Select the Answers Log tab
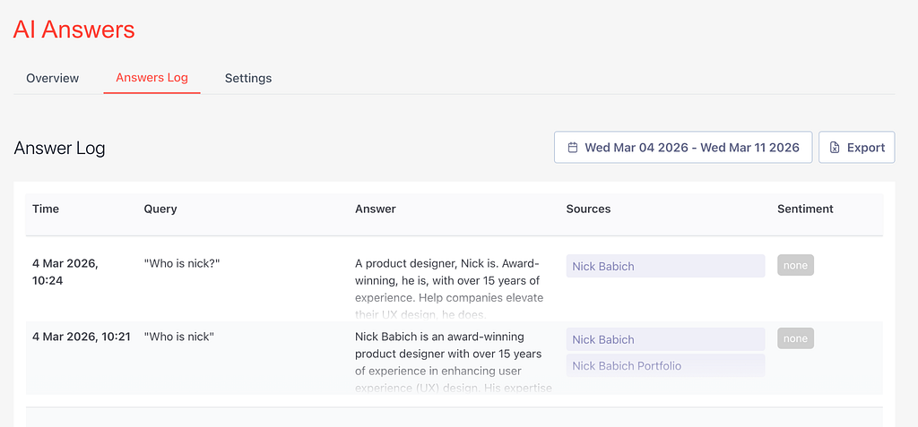Viewport: 918px width, 427px height. coord(152,78)
